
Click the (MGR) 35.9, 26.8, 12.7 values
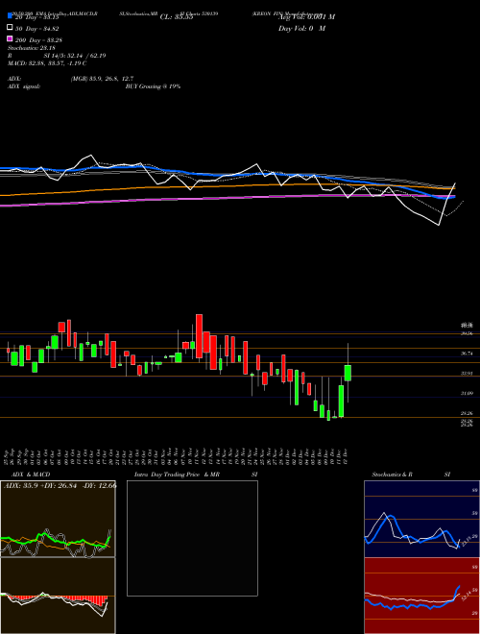(x=102, y=79)
